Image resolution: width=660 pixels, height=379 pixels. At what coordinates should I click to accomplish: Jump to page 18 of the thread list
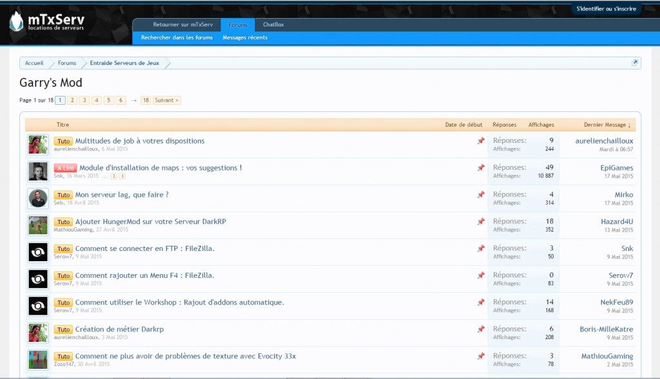[146, 100]
